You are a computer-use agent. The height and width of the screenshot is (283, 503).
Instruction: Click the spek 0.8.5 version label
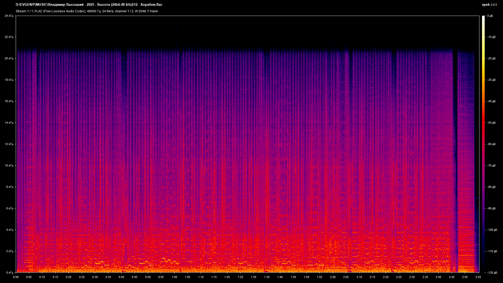489,5
